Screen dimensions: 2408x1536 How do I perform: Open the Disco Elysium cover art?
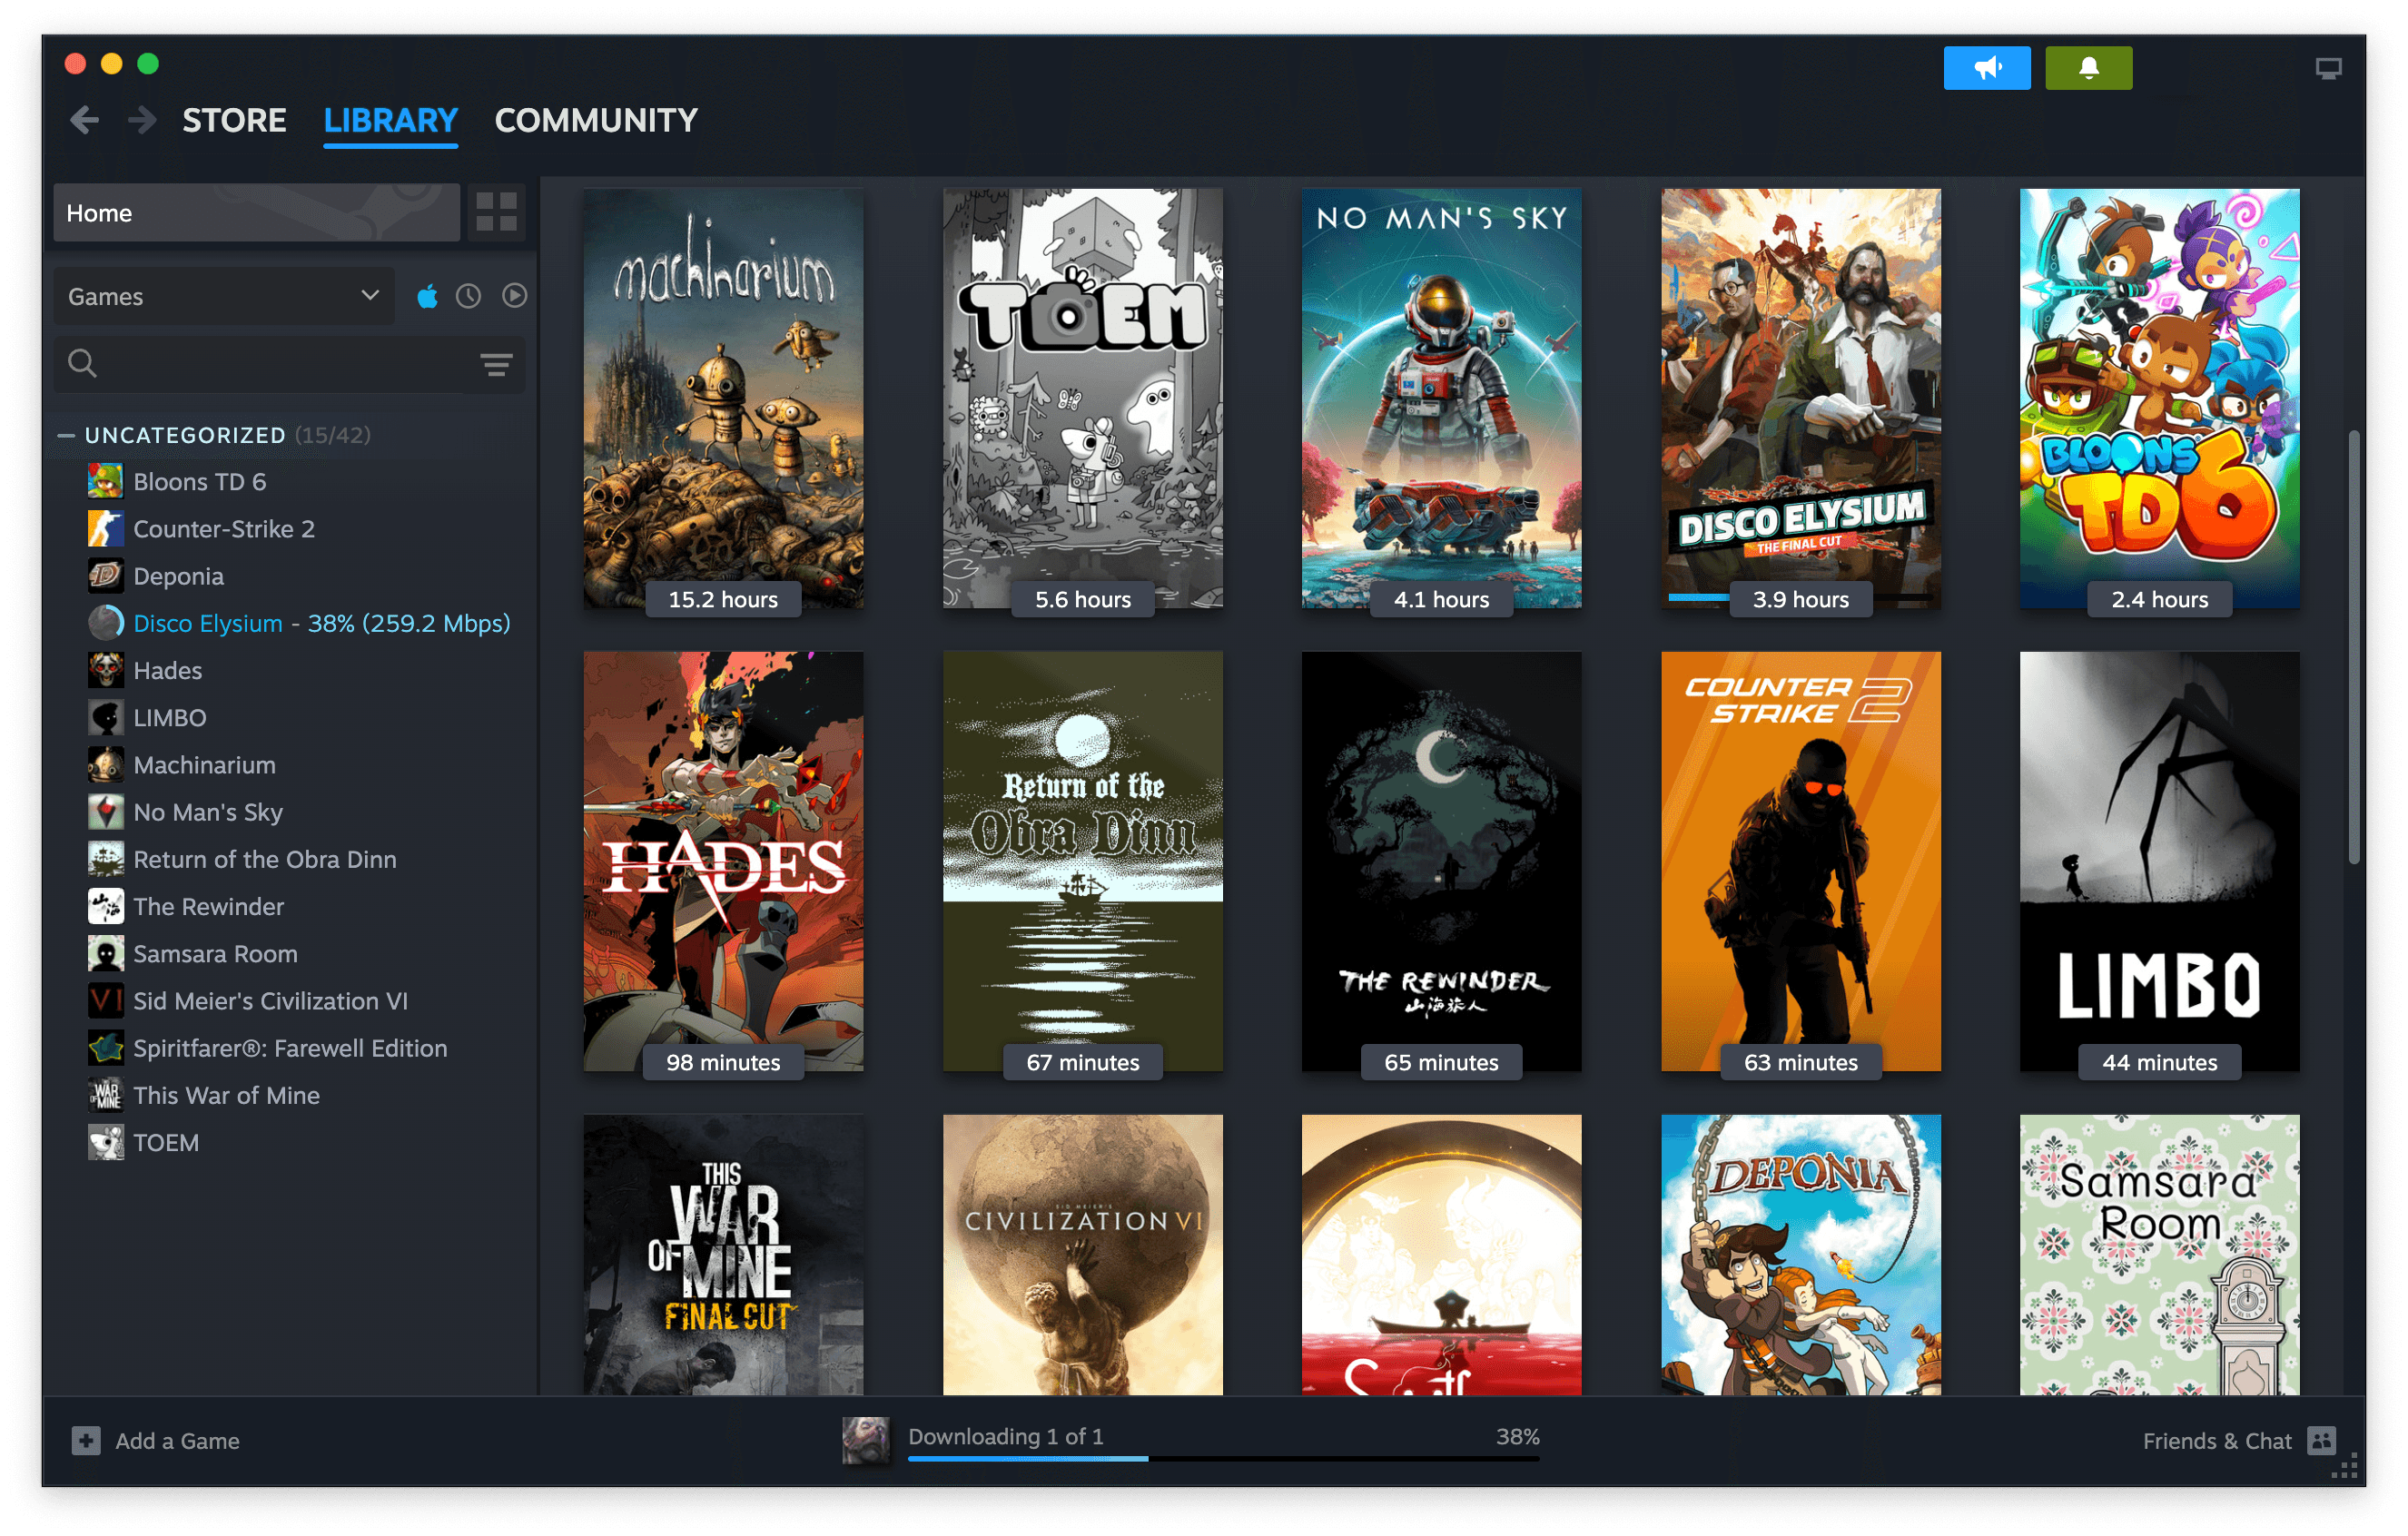pos(1800,398)
